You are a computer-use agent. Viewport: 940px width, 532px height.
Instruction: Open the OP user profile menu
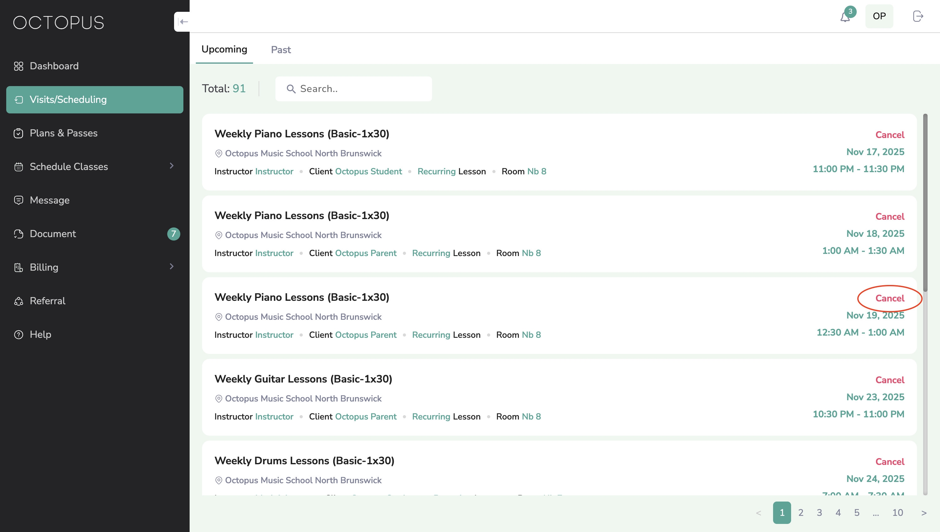879,16
